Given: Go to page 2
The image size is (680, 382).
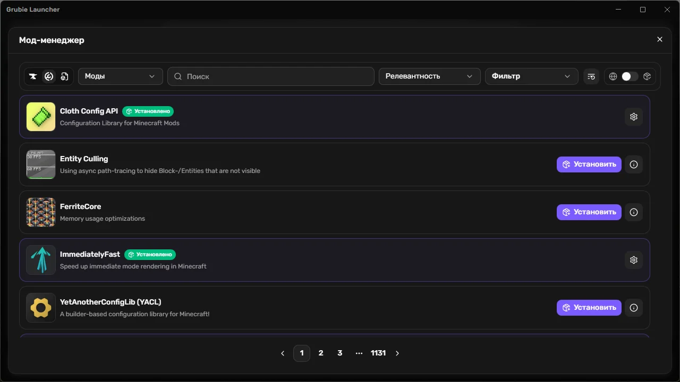Looking at the screenshot, I should point(321,353).
